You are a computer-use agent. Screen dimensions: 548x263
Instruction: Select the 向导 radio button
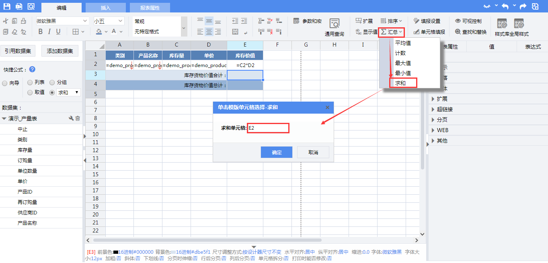(5, 83)
